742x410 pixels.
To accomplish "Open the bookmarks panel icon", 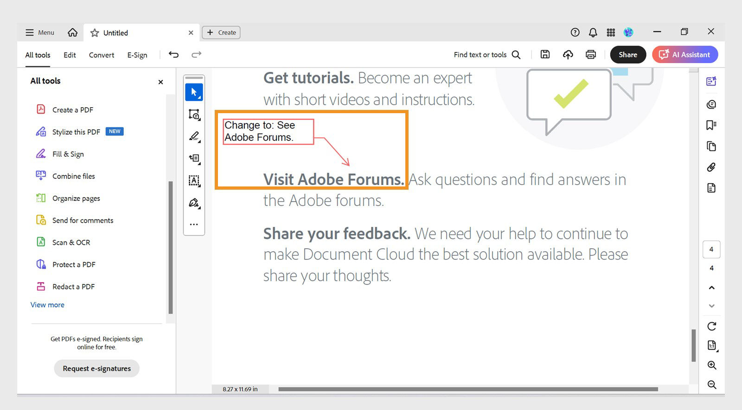I will click(x=711, y=125).
